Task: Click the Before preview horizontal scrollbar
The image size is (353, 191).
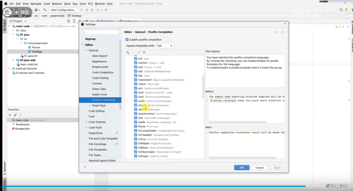Action: pyautogui.click(x=237, y=122)
